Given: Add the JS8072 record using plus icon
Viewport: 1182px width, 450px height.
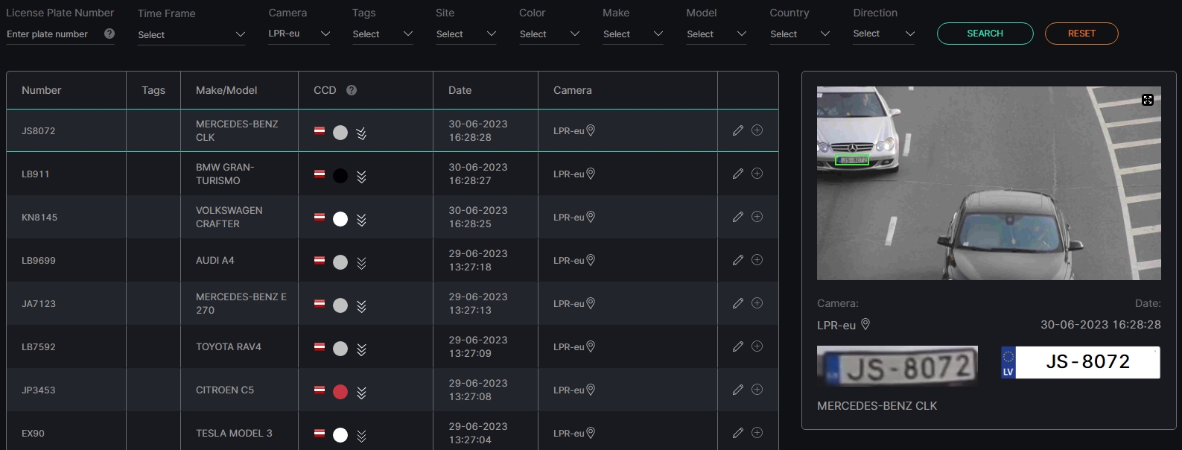Looking at the screenshot, I should (757, 130).
